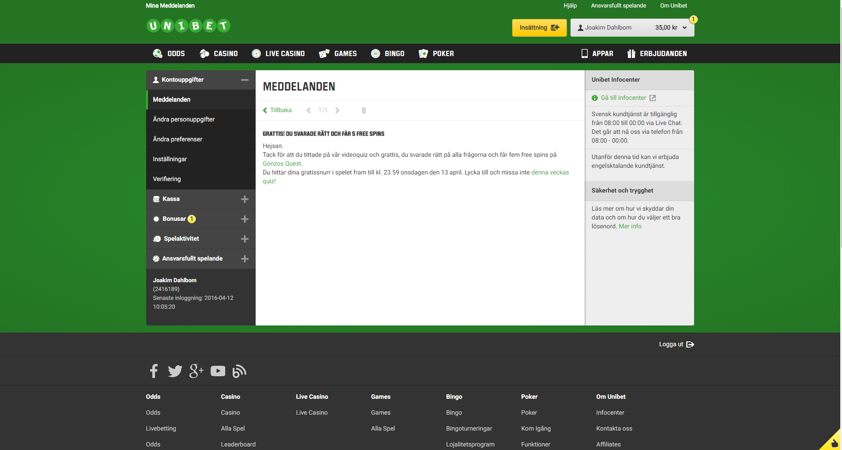
Task: Open Ansvarsfullt spelande top link
Action: tap(619, 6)
